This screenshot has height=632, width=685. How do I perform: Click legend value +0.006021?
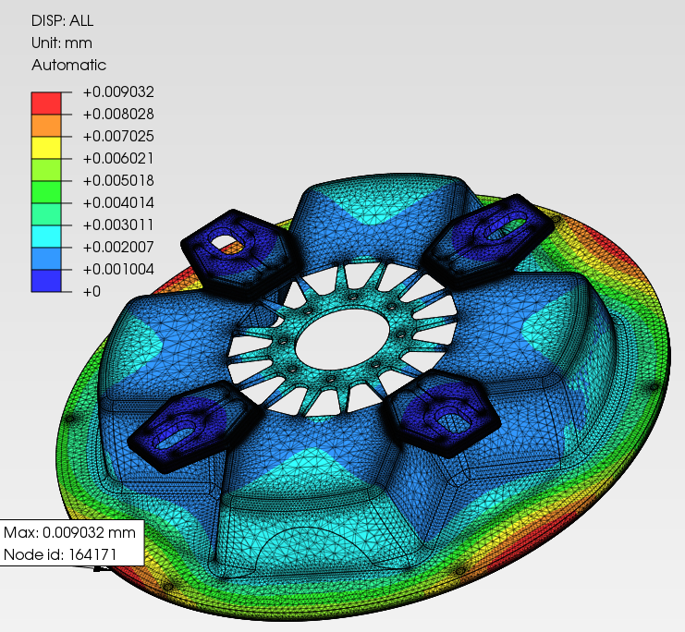click(118, 158)
